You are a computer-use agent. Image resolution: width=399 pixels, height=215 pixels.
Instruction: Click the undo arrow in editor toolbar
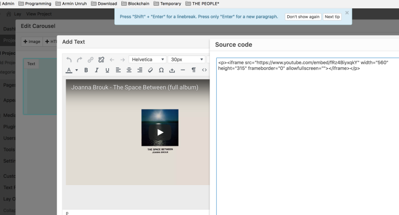(x=69, y=60)
